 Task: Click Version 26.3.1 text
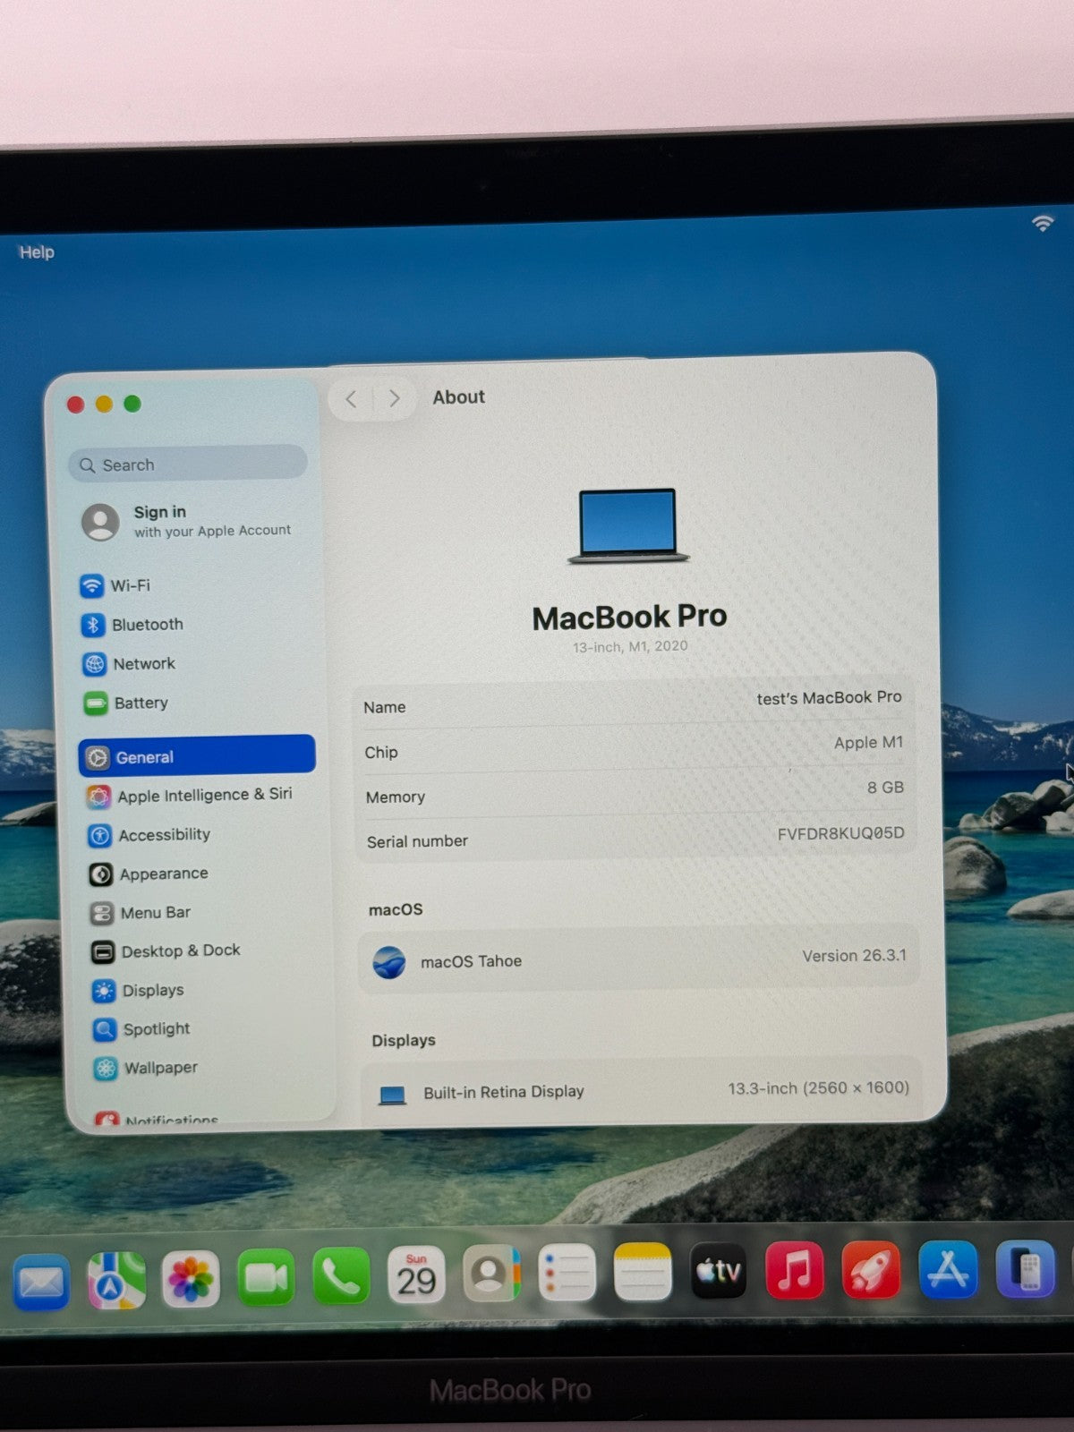tap(854, 956)
